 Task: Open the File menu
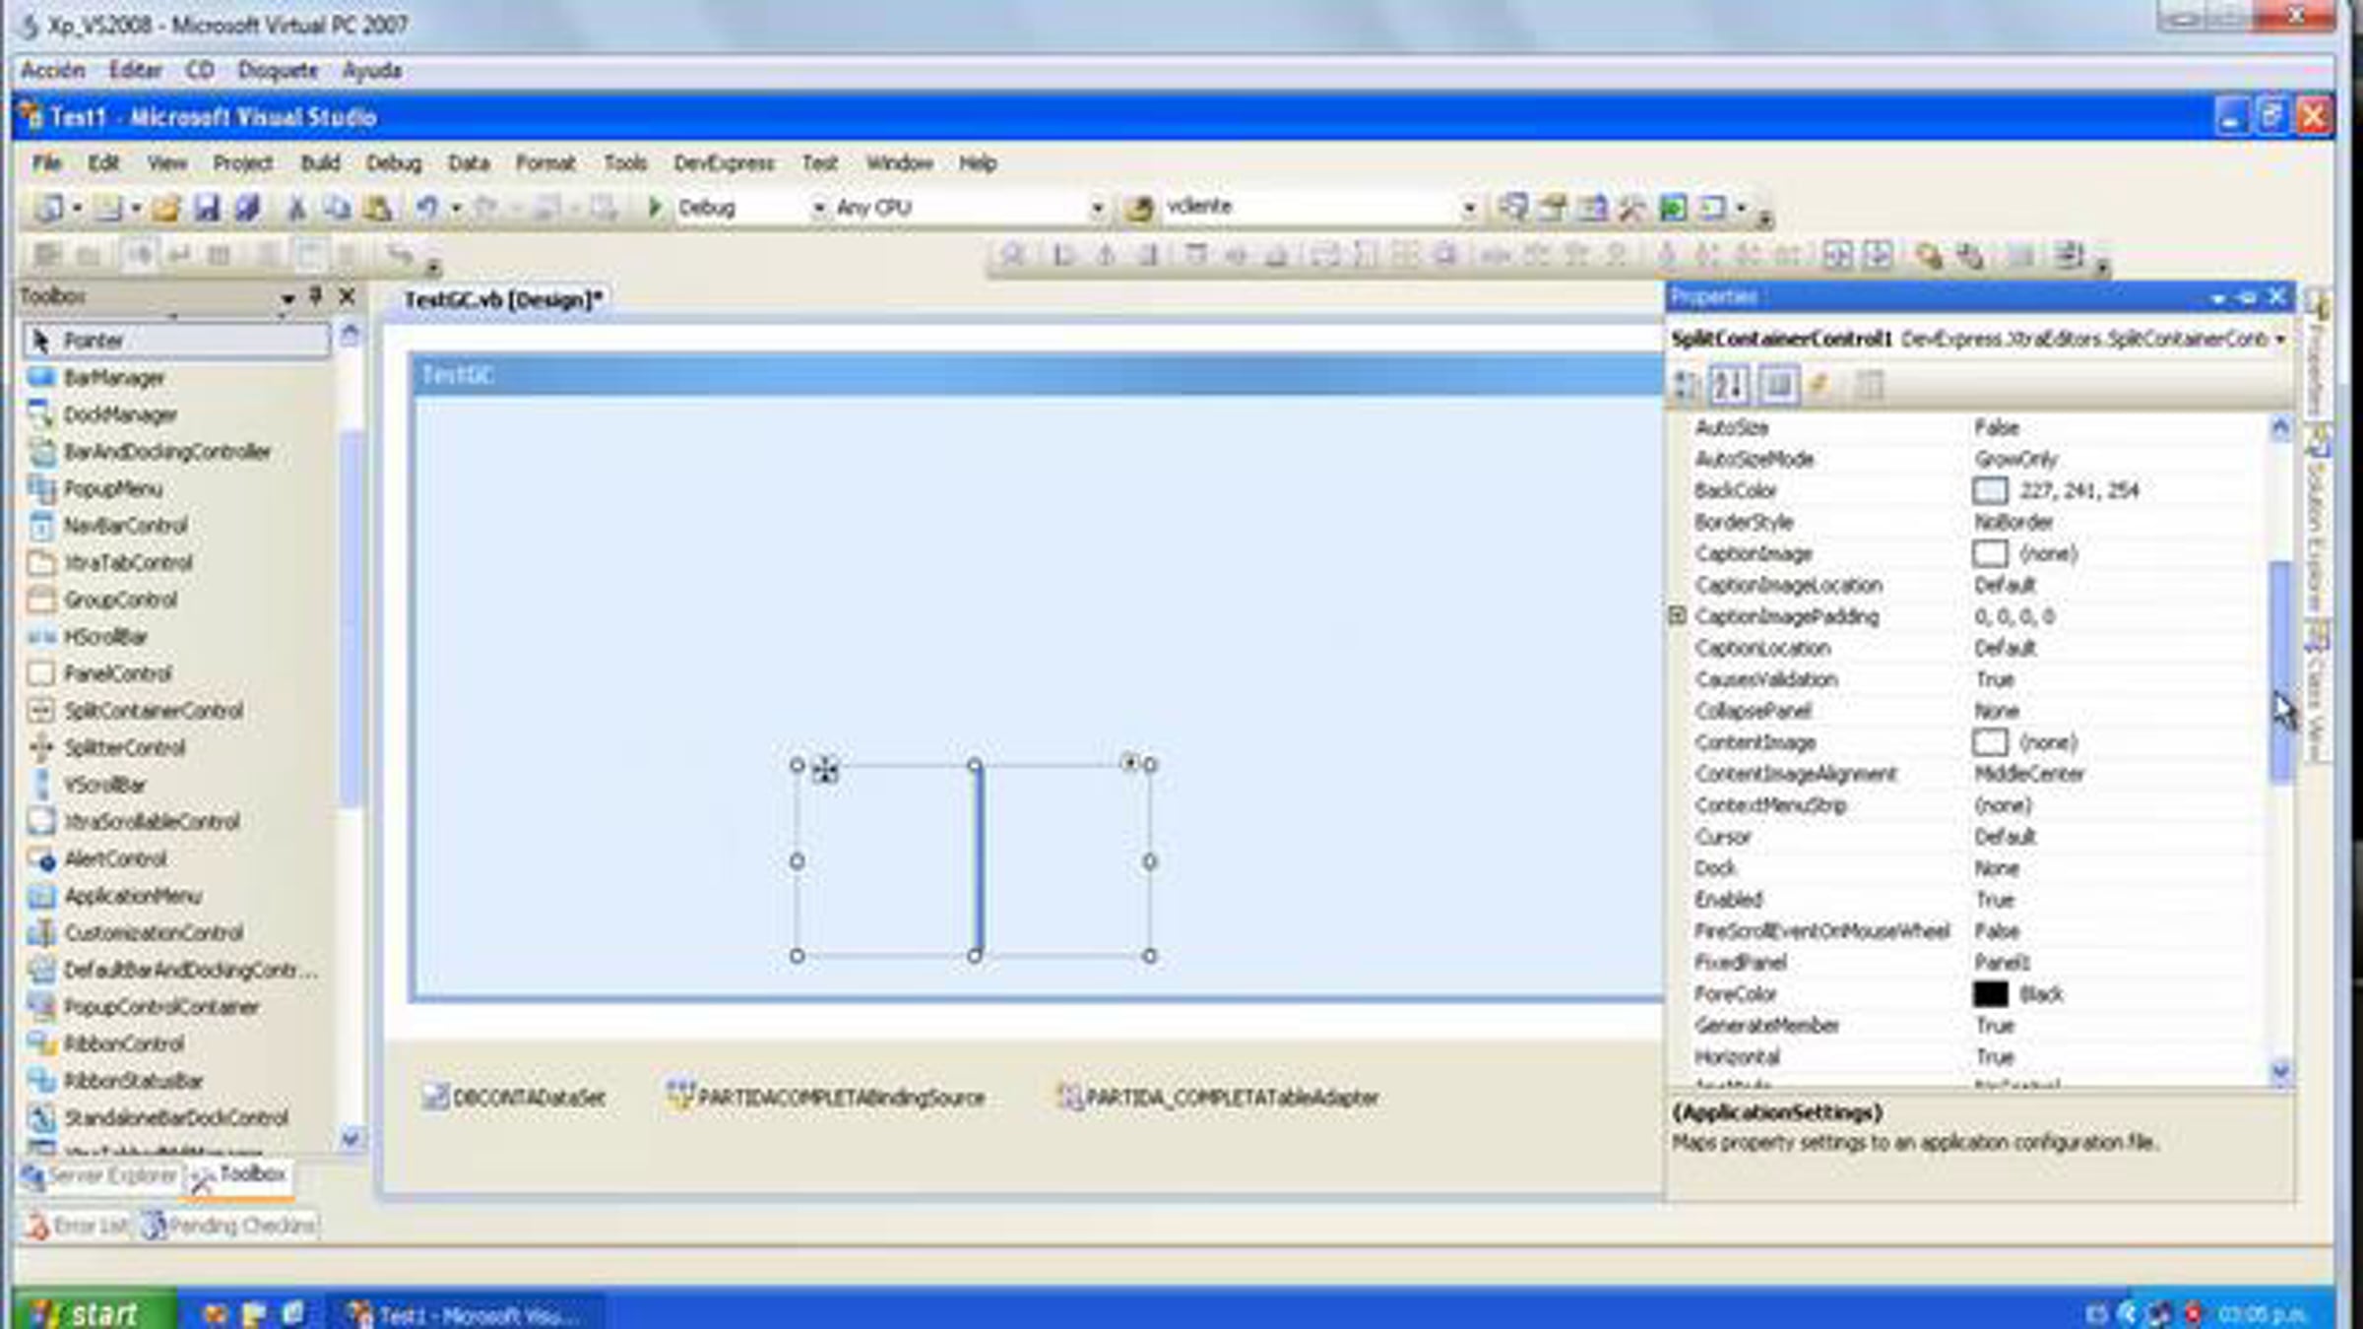[46, 163]
